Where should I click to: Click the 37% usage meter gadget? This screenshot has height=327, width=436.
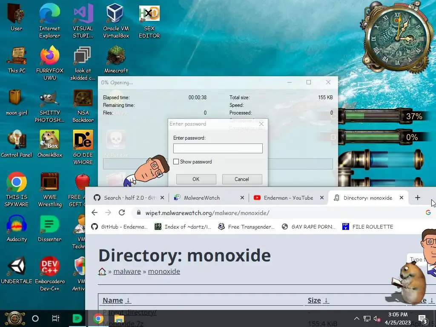pos(382,115)
